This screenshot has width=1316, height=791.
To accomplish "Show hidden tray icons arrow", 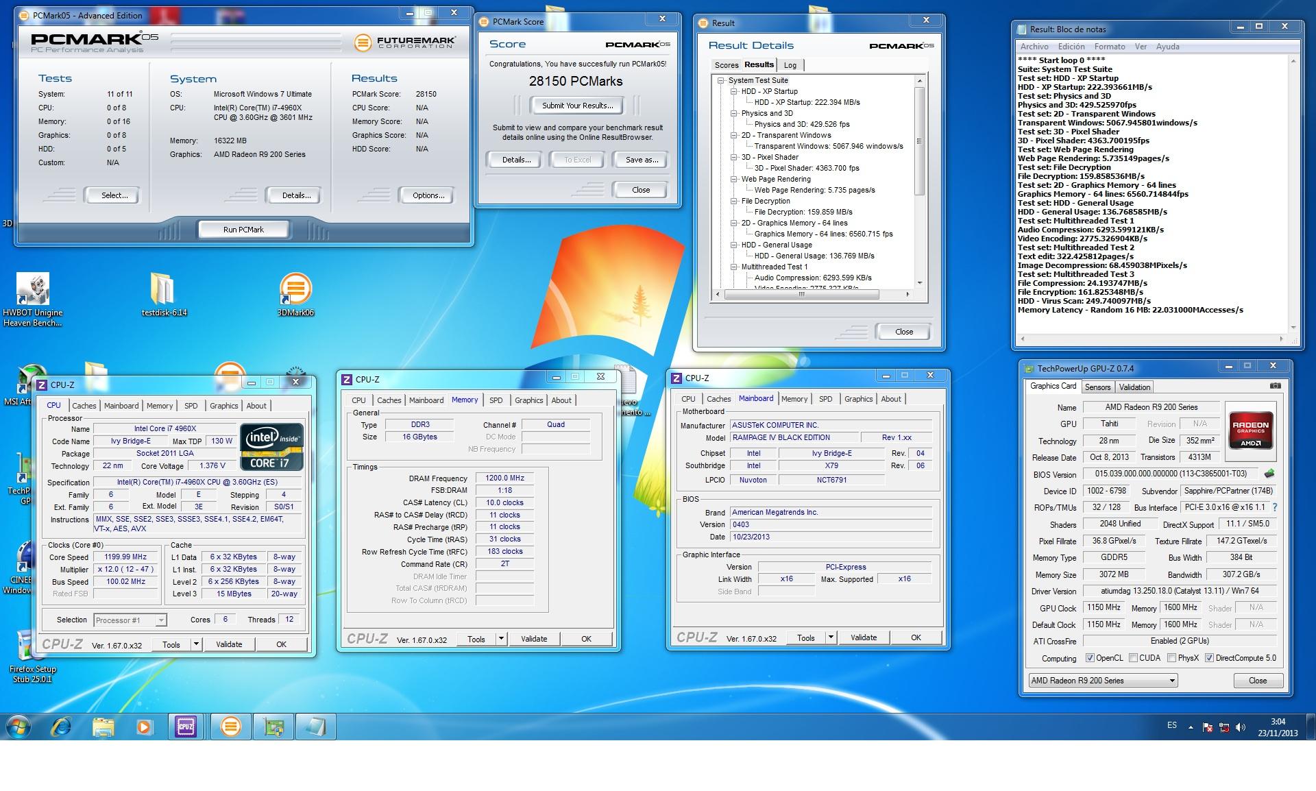I will 1191,727.
